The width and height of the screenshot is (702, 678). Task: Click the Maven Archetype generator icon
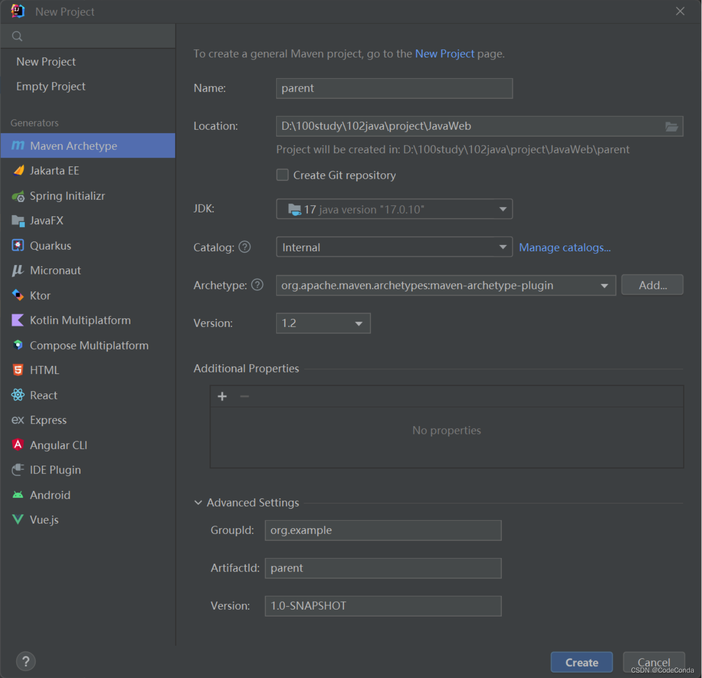pos(18,145)
